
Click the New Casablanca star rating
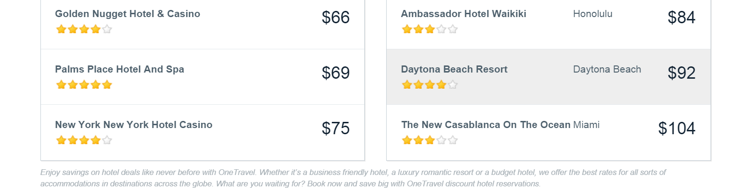pyautogui.click(x=430, y=140)
